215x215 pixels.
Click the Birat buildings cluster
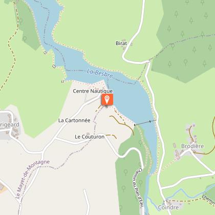[x=127, y=45]
